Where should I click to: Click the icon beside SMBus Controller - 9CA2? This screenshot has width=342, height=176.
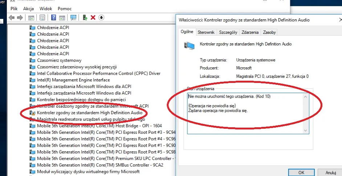[x=32, y=165]
